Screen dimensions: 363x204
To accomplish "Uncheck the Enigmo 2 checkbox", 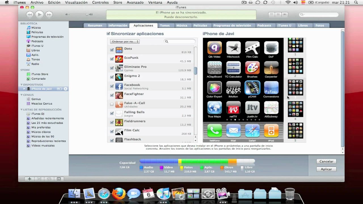I will (112, 77).
